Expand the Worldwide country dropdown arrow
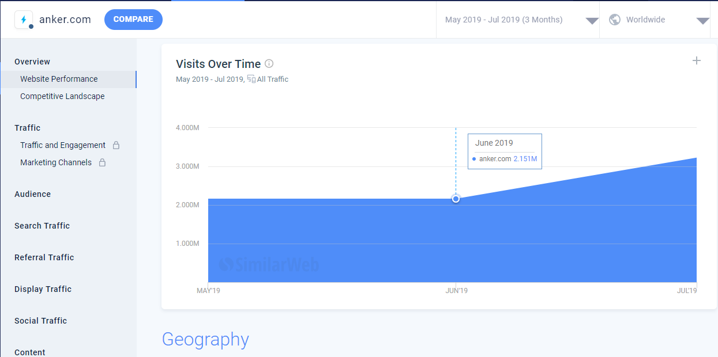This screenshot has height=357, width=718. [x=702, y=21]
